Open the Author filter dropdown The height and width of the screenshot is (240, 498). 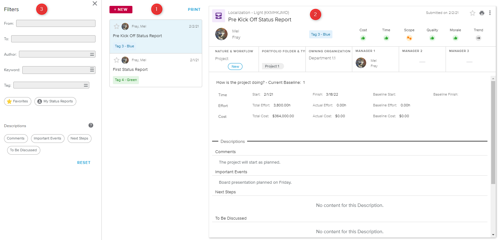tap(92, 54)
